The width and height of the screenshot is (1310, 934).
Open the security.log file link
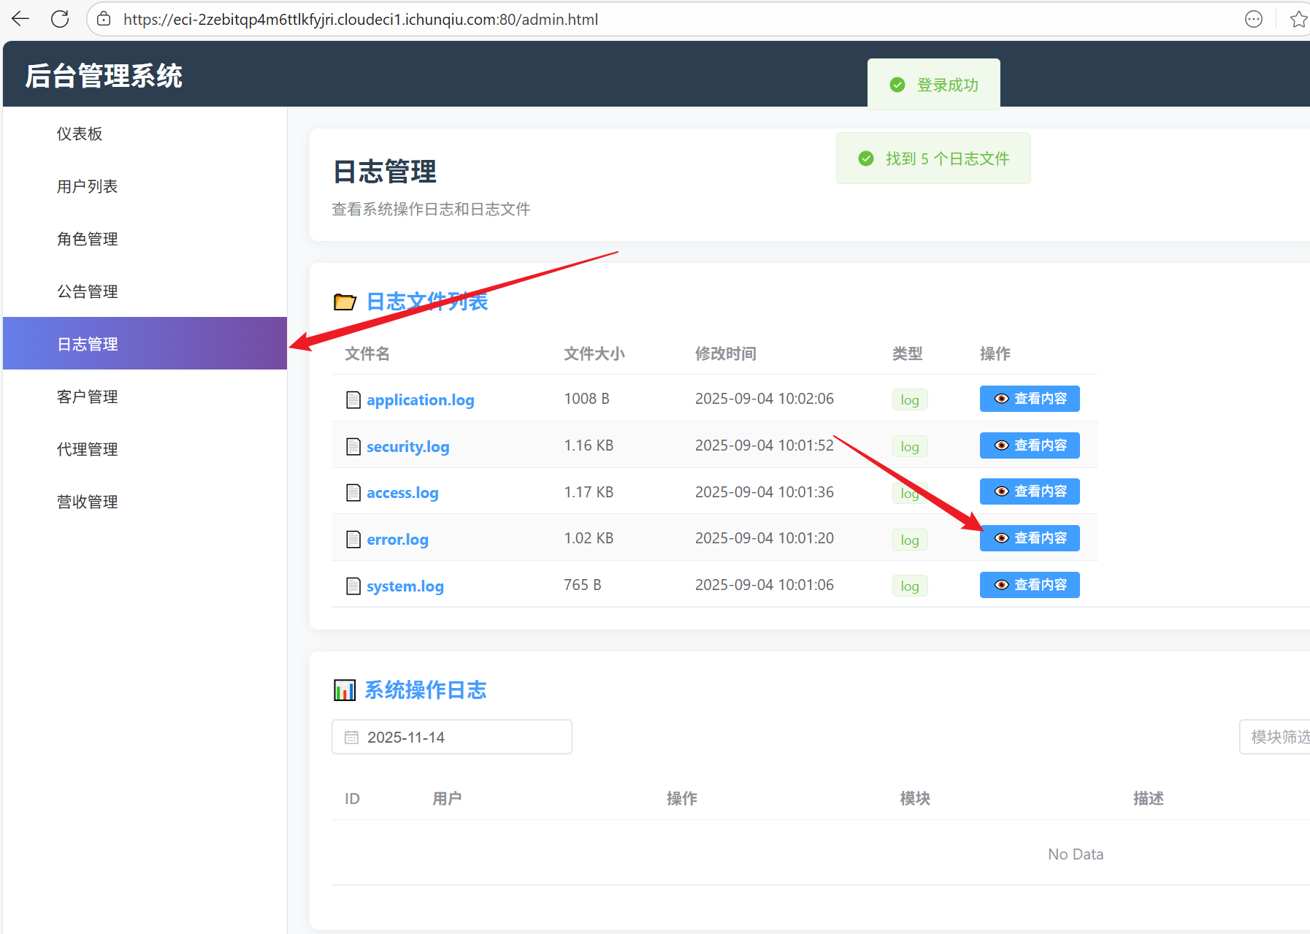click(x=407, y=446)
